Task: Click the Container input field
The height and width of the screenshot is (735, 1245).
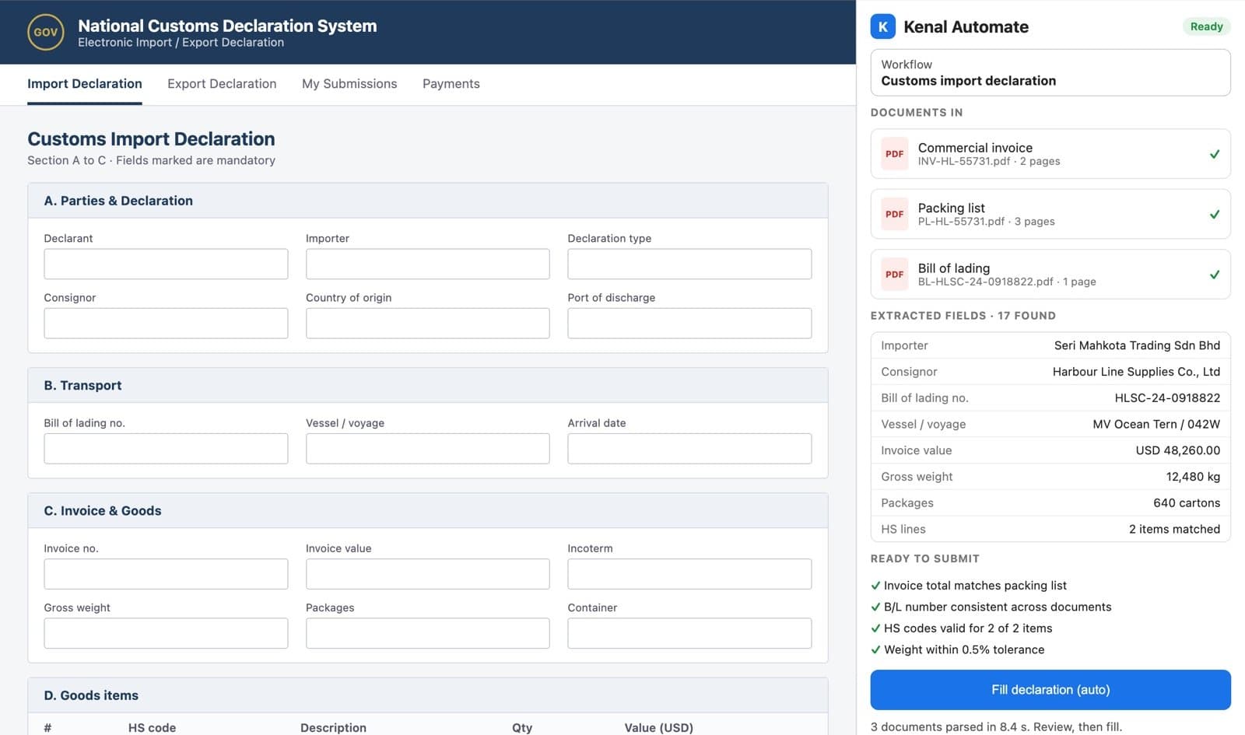Action: tap(689, 633)
